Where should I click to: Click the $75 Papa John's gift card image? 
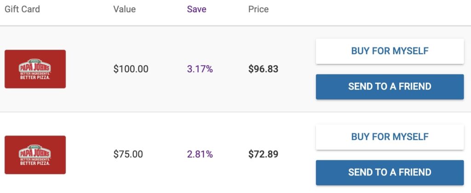tap(35, 155)
